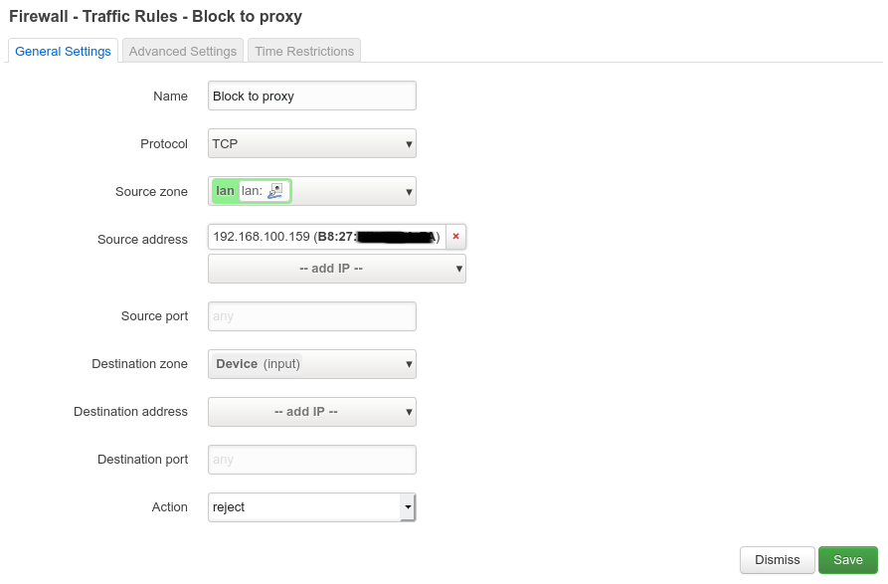This screenshot has height=584, width=888.
Task: Switch to the Time Restrictions tab
Action: pyautogui.click(x=304, y=51)
